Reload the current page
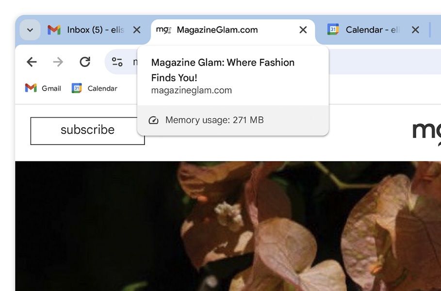 tap(85, 62)
